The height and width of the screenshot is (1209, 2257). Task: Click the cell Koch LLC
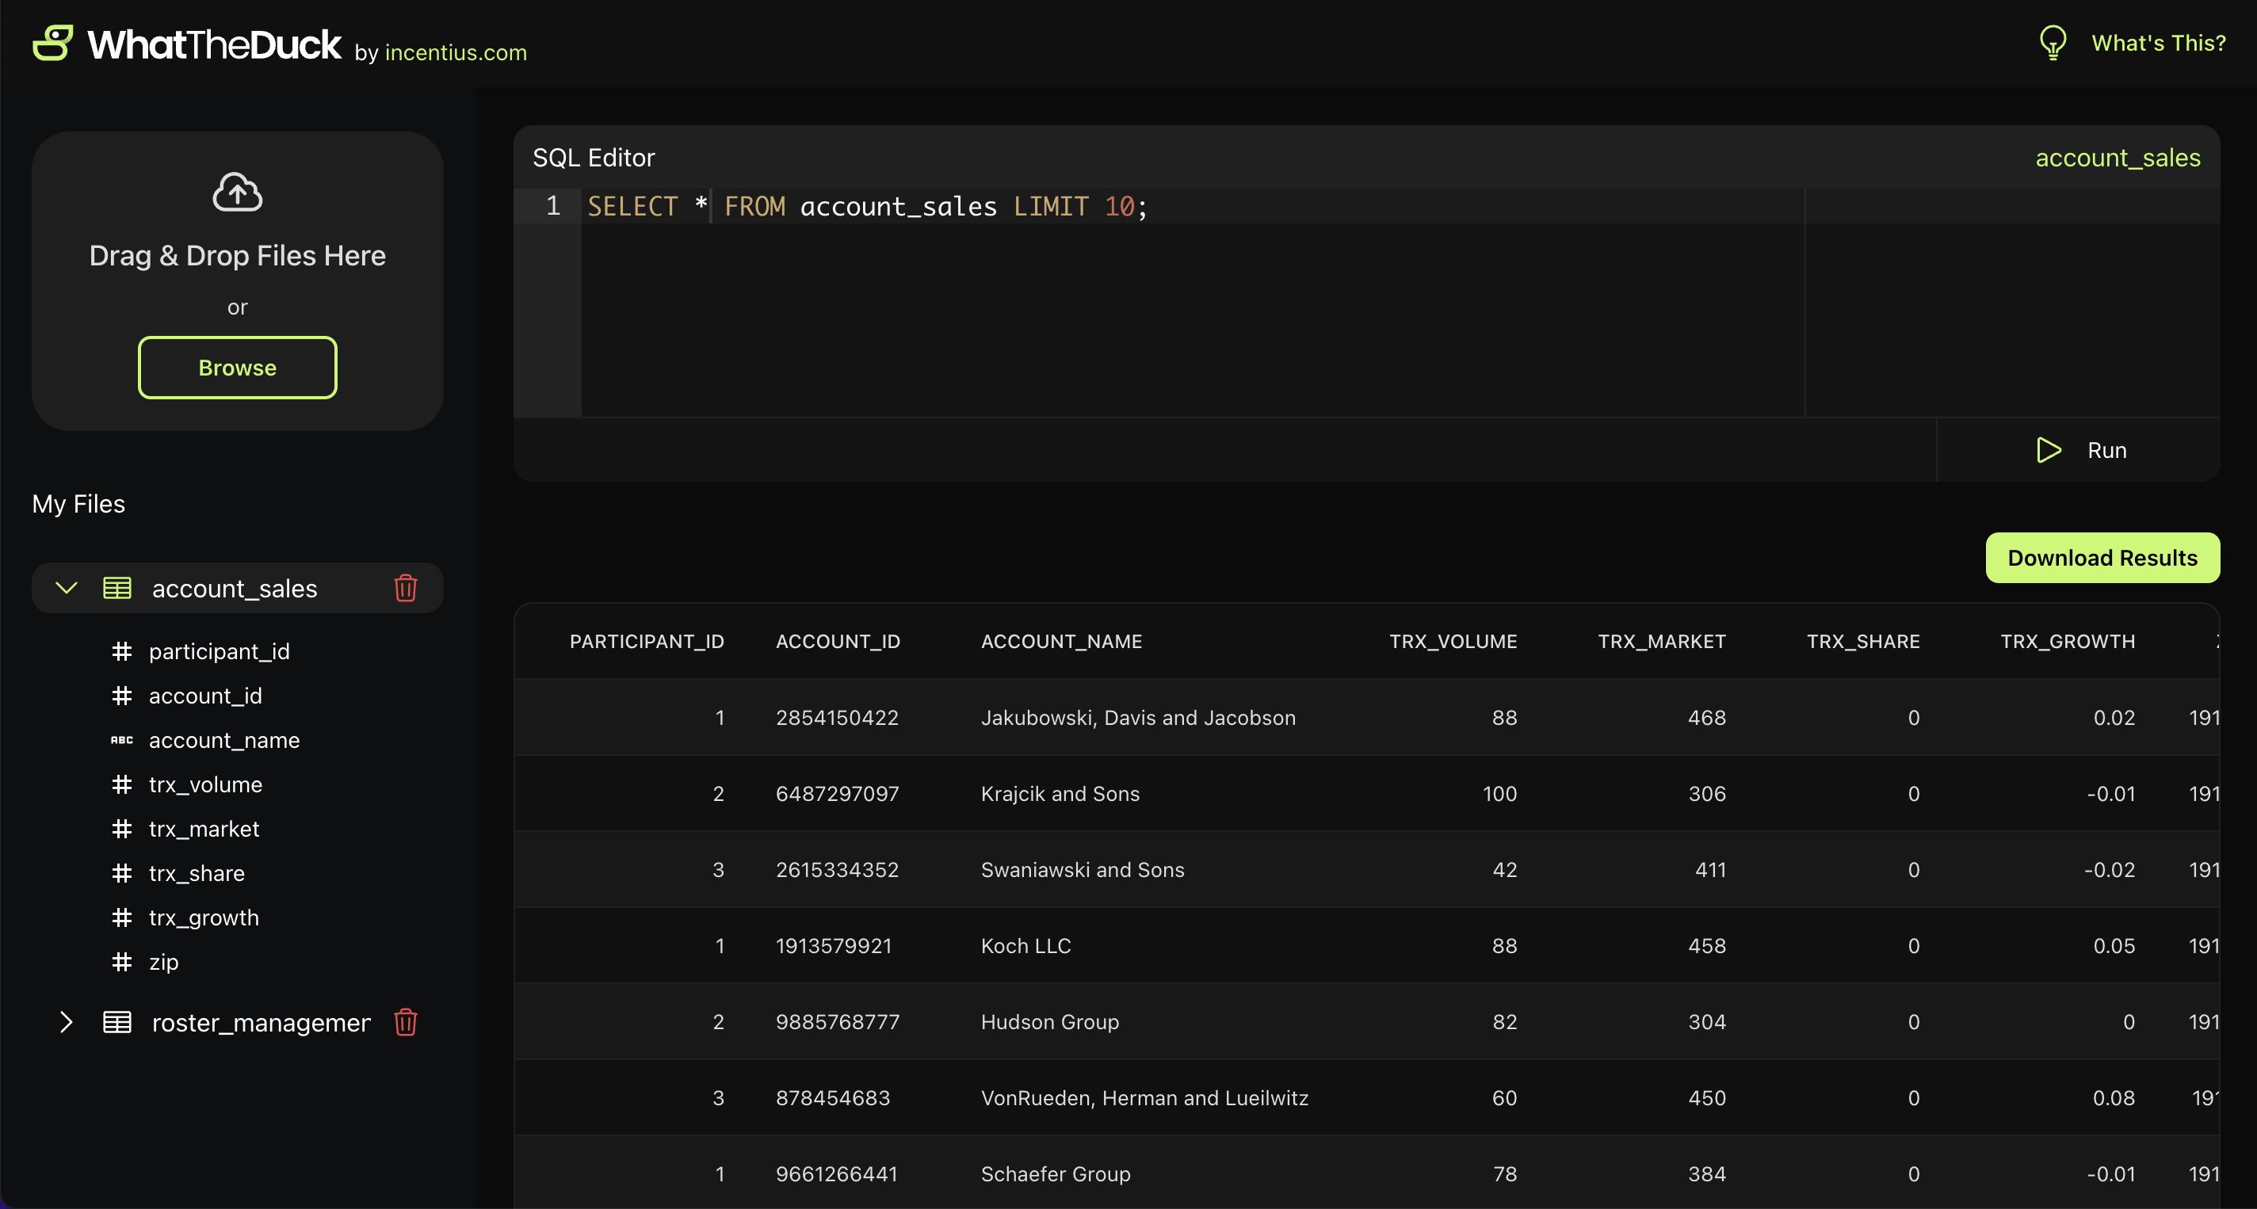[x=1025, y=946]
